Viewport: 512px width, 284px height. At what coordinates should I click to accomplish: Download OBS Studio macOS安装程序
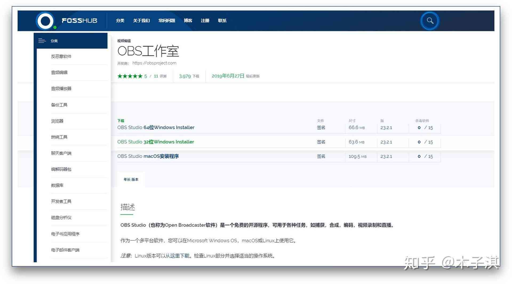tap(148, 156)
